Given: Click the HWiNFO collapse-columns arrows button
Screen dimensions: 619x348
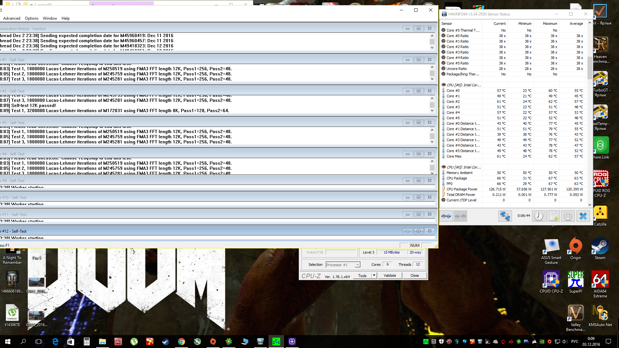Looking at the screenshot, I should (460, 216).
